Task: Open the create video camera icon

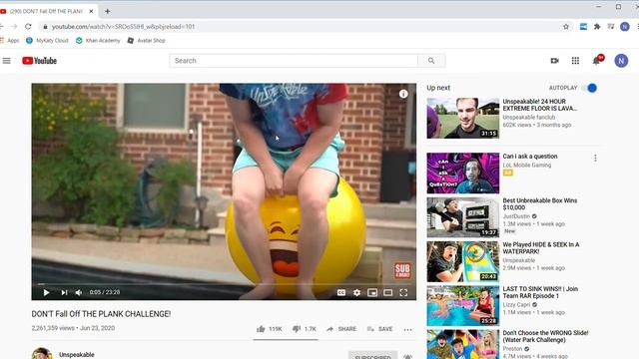Action: pos(555,61)
